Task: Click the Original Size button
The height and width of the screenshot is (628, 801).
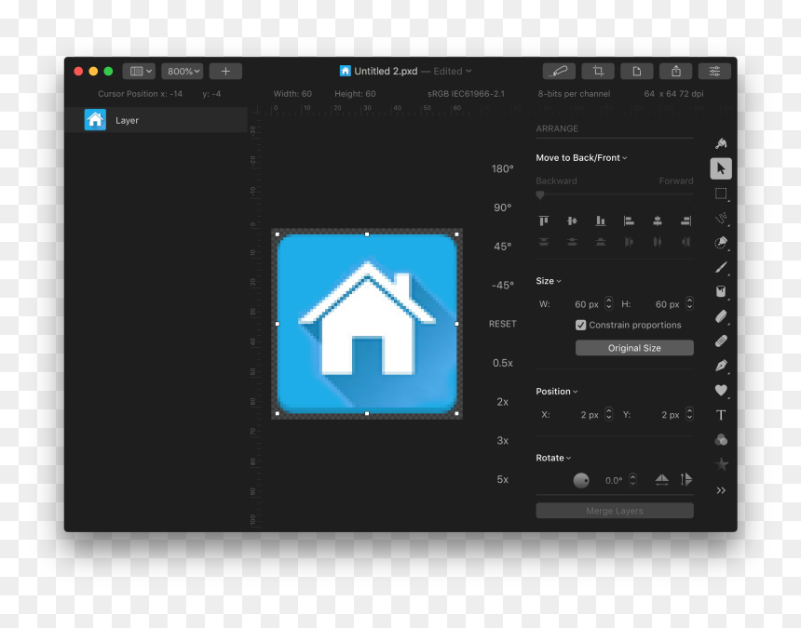Action: [634, 348]
